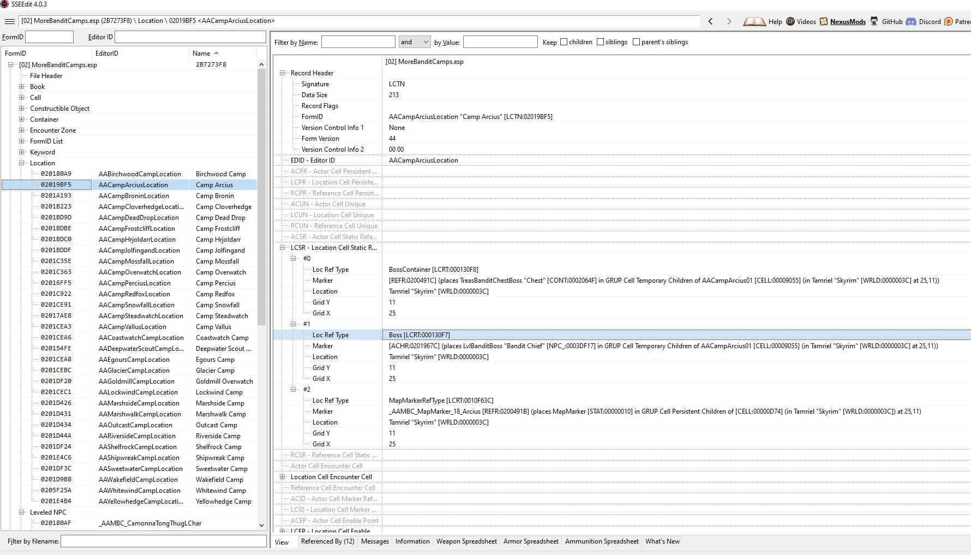The height and width of the screenshot is (555, 971).
Task: Expand the Book group
Action: coord(21,86)
